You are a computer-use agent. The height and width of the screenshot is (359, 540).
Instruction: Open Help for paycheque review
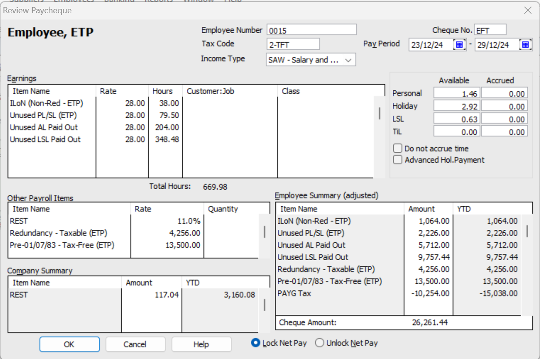pos(201,344)
